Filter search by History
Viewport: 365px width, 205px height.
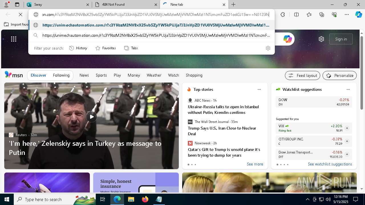[78, 48]
